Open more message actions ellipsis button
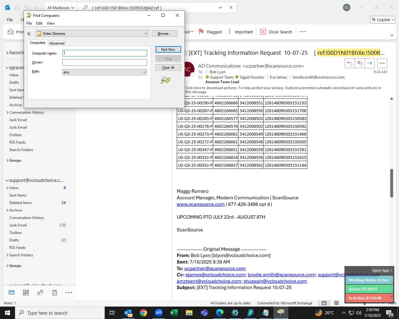Viewport: 399px width, 319px height. tap(382, 63)
